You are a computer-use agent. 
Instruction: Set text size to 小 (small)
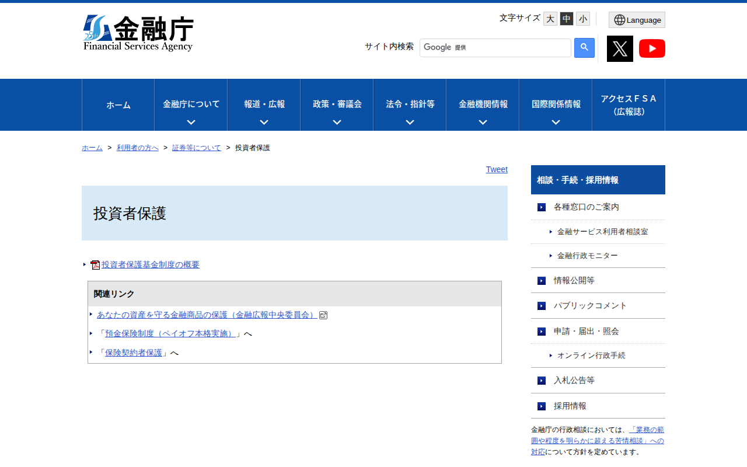pos(583,19)
